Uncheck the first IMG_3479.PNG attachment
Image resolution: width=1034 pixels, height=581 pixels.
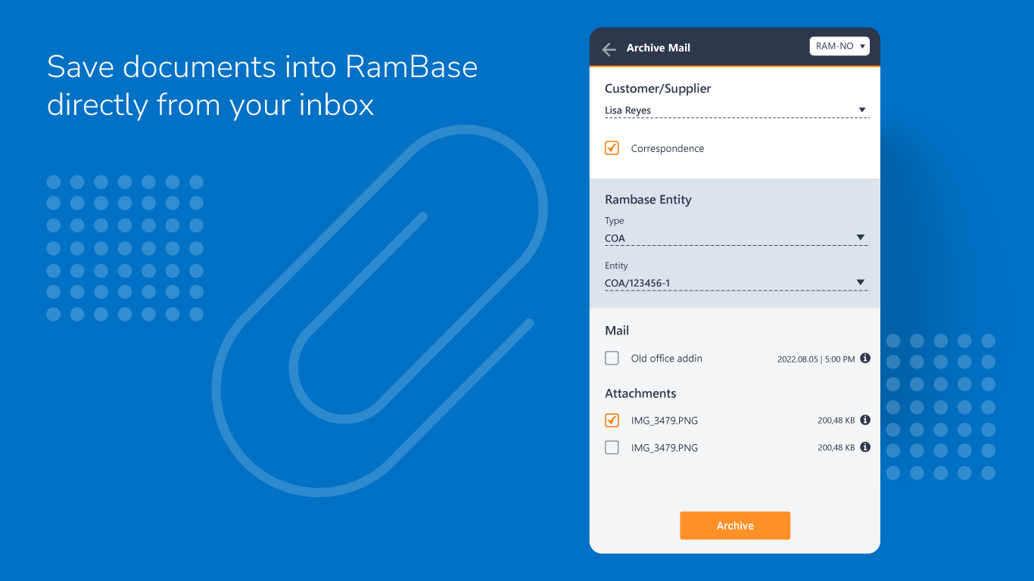[612, 421]
